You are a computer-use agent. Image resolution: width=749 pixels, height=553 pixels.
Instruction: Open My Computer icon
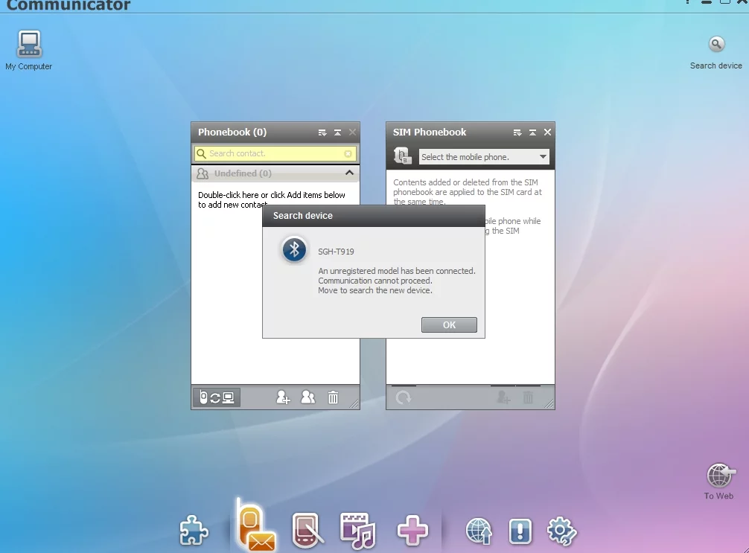pyautogui.click(x=29, y=45)
